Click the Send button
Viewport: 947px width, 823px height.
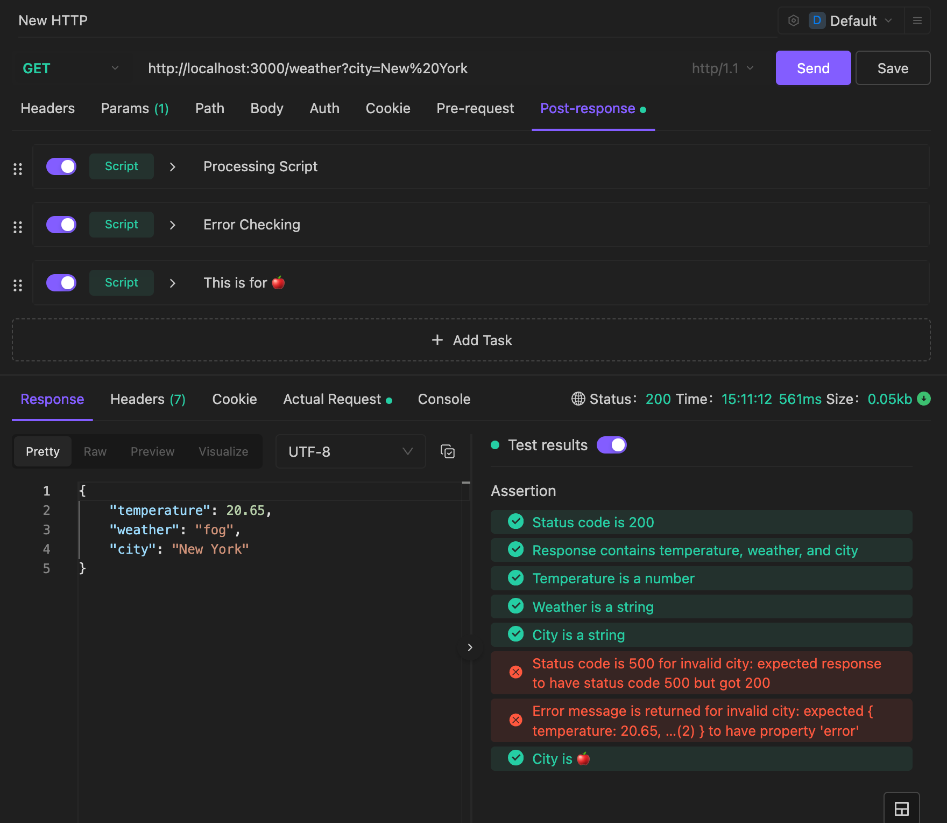click(x=813, y=68)
